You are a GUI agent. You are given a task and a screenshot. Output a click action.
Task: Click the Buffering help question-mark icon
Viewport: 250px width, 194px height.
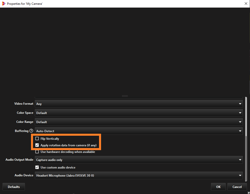(x=31, y=131)
